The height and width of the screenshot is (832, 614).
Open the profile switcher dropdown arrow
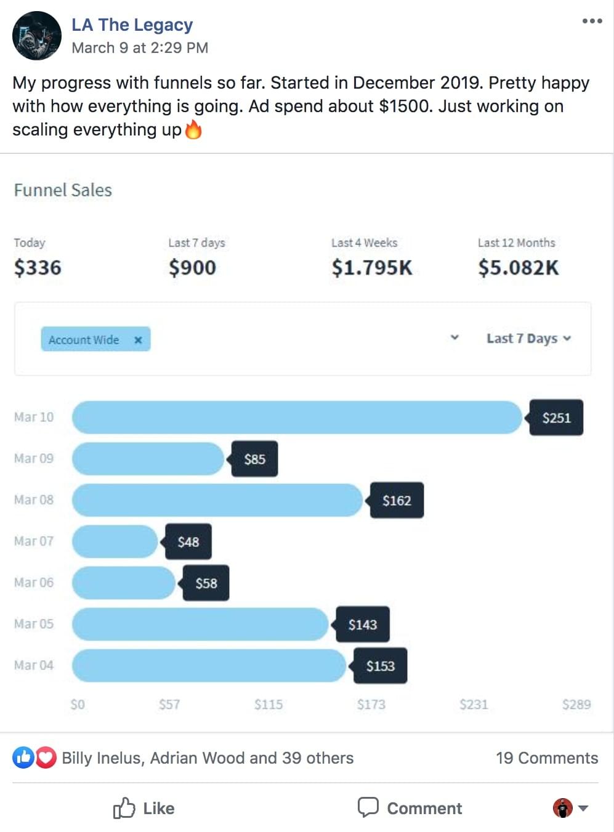pos(583,808)
